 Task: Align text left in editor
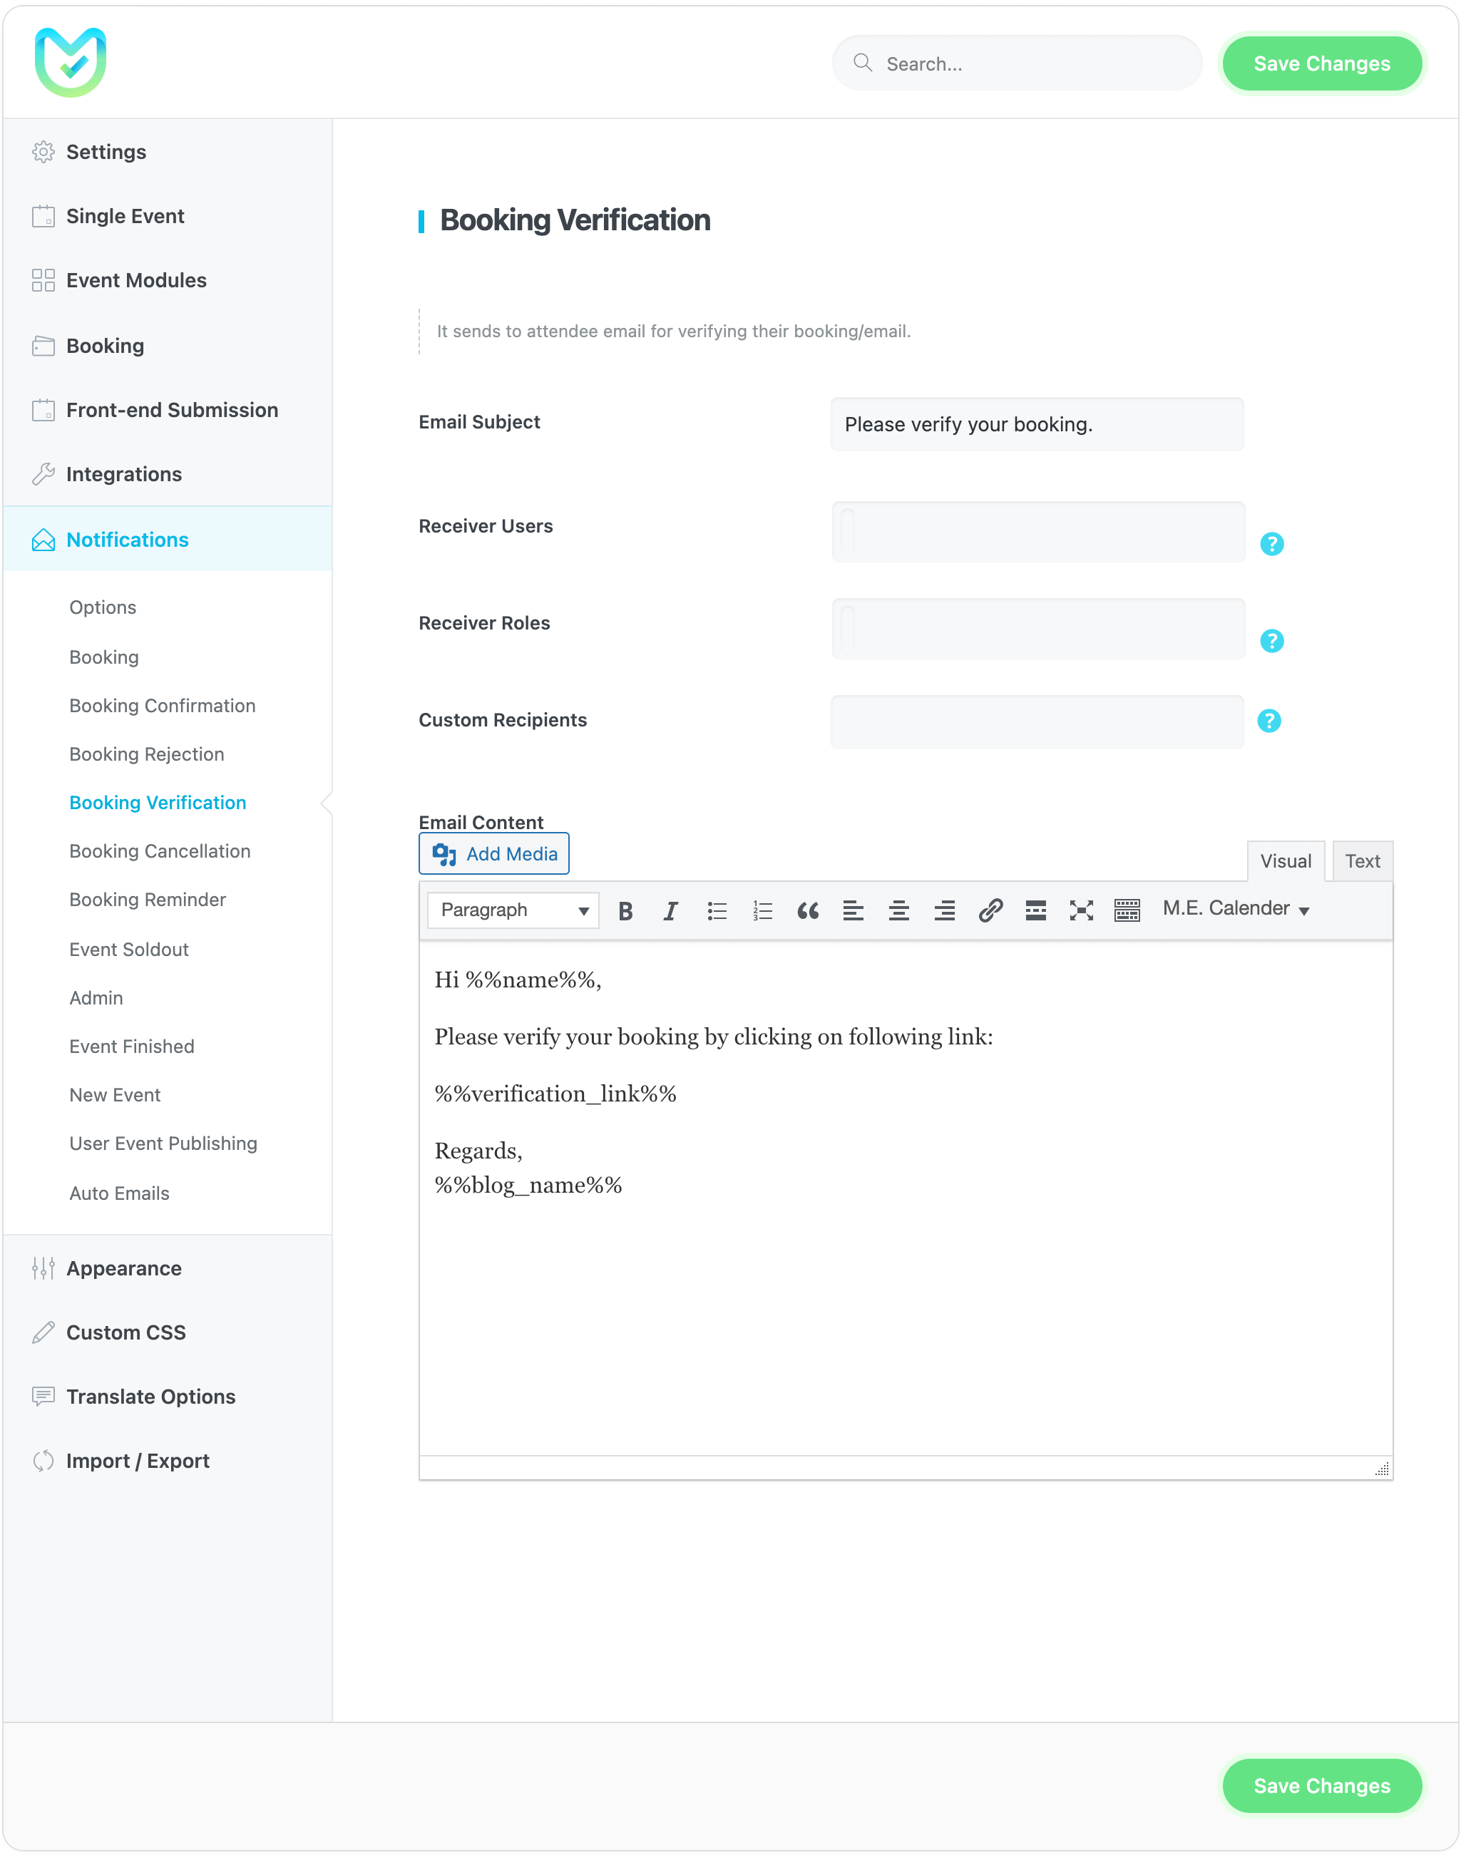coord(854,910)
